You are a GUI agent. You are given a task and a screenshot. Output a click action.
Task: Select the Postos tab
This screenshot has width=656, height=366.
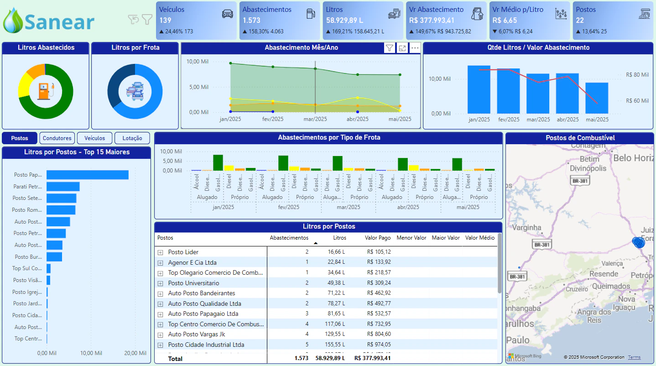tap(20, 138)
